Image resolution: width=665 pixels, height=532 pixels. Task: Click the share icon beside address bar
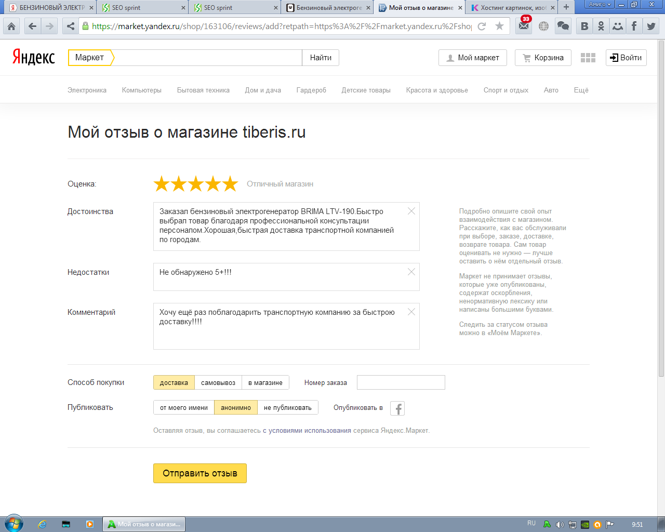pos(71,26)
